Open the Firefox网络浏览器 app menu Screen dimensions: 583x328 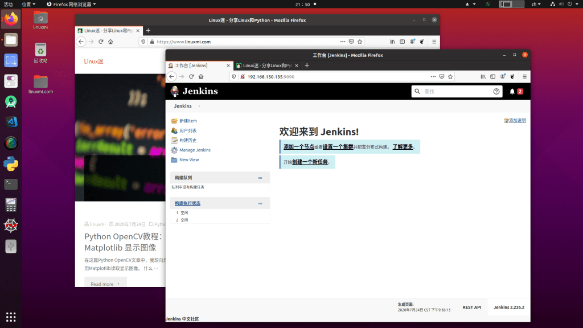click(71, 4)
